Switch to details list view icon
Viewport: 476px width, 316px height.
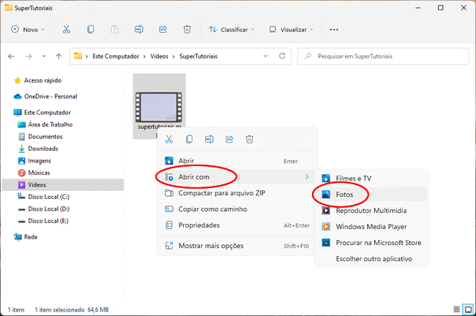point(456,309)
